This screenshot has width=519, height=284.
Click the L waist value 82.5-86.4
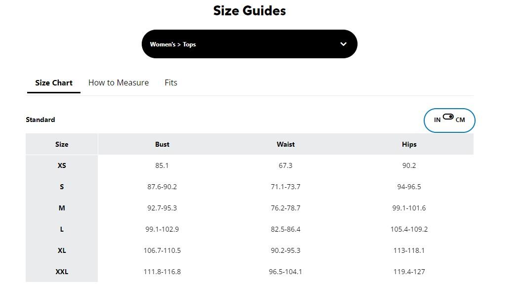285,229
